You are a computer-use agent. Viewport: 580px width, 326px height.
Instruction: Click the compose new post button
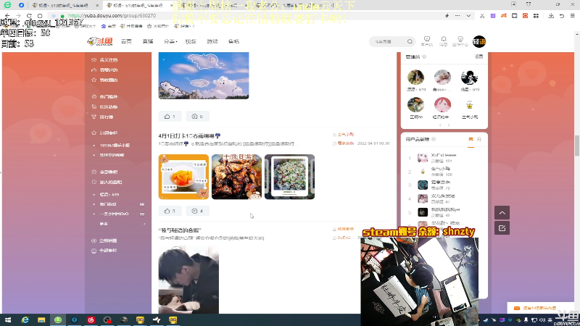(502, 228)
